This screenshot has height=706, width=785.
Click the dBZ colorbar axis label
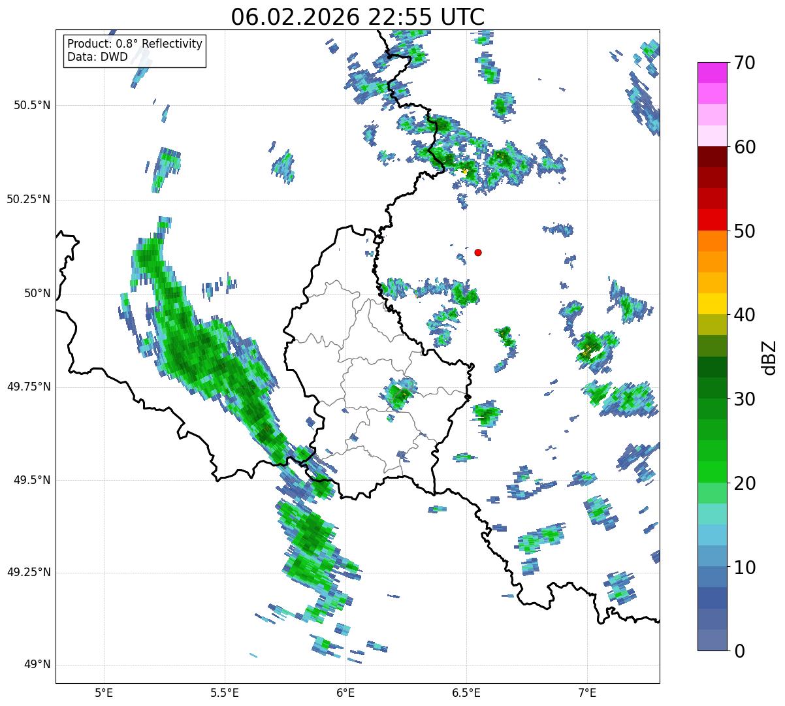click(769, 357)
